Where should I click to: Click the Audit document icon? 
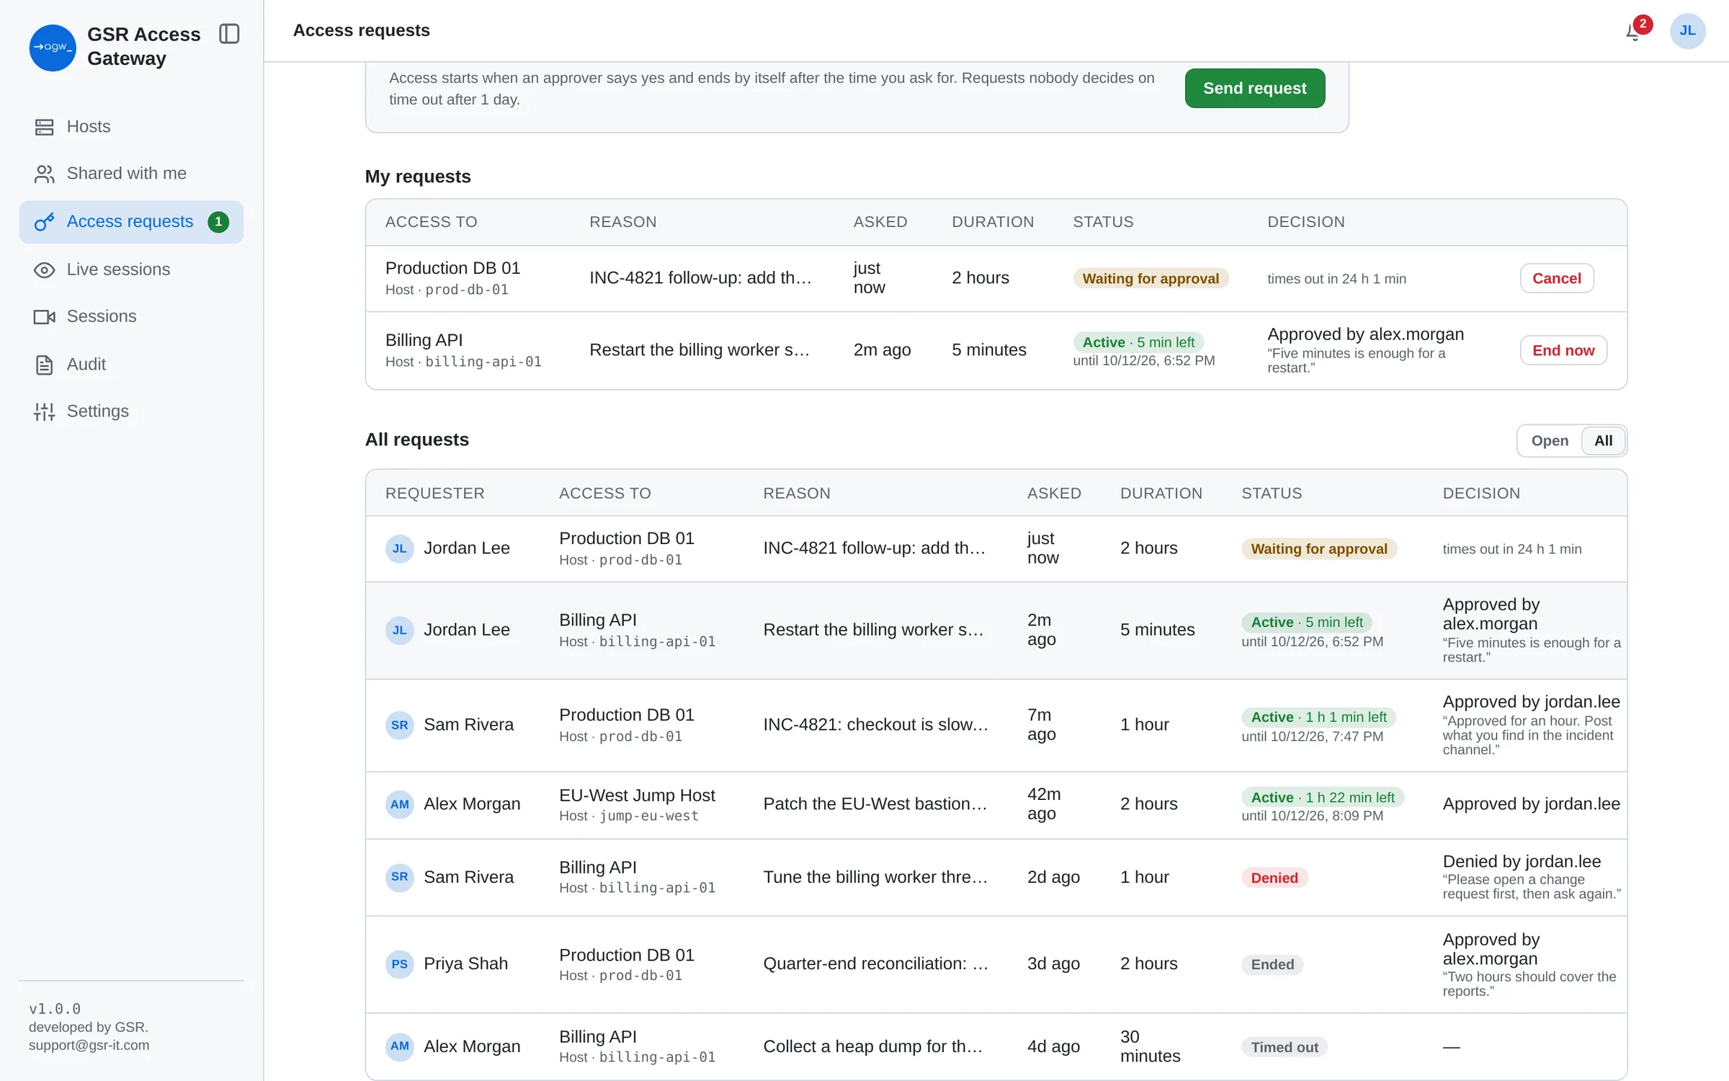click(44, 365)
